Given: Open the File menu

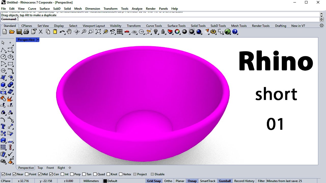Looking at the screenshot, I should (x=4, y=9).
